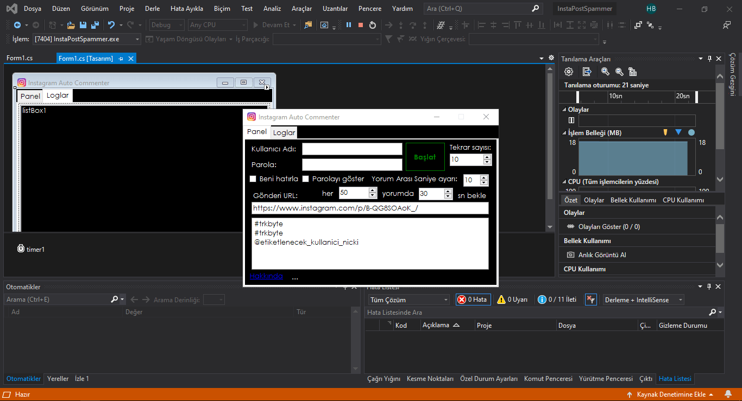The height and width of the screenshot is (401, 742).
Task: Take a memory snapshot with the camera icon
Action: tap(570, 254)
